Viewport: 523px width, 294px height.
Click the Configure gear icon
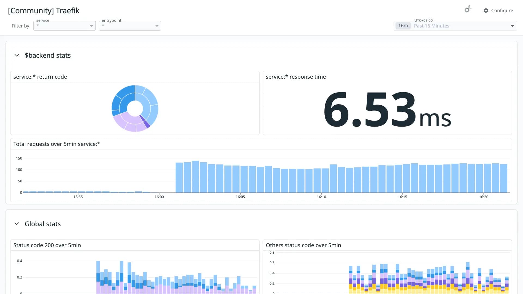[486, 11]
